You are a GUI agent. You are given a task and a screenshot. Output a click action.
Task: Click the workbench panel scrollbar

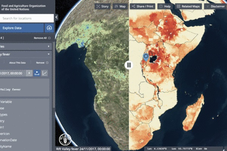click(54, 75)
